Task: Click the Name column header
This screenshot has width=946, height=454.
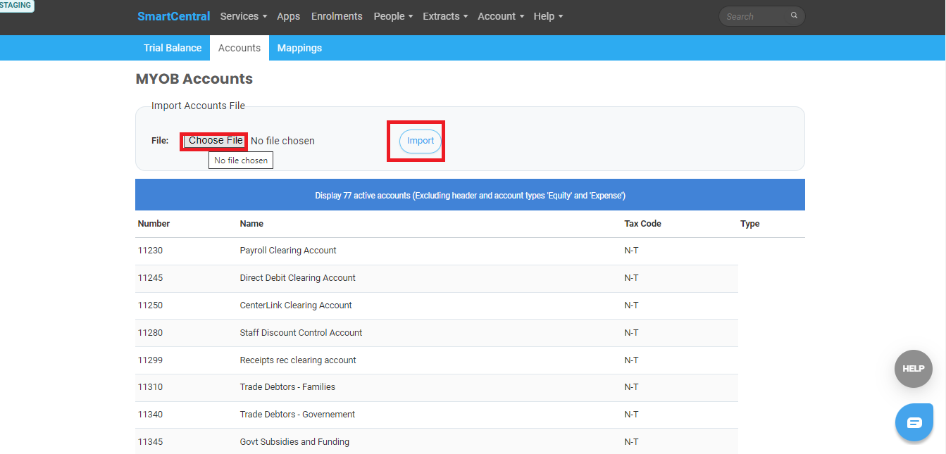Action: click(x=251, y=224)
